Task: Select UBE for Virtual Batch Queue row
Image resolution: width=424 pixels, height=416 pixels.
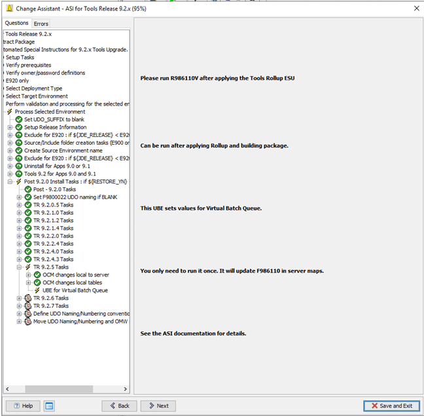Action: pyautogui.click(x=75, y=290)
